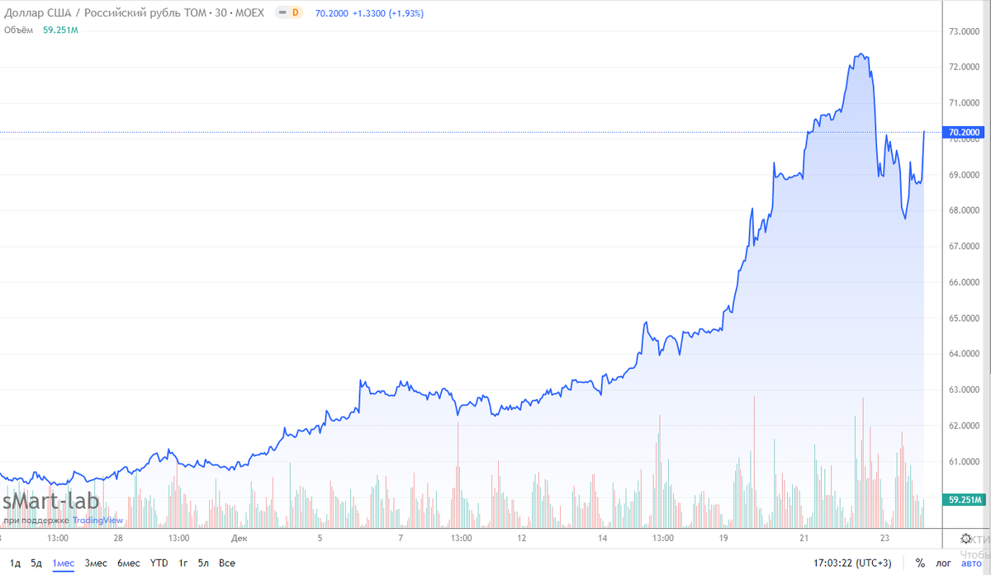Toggle logarithmic scale лог

tap(943, 563)
